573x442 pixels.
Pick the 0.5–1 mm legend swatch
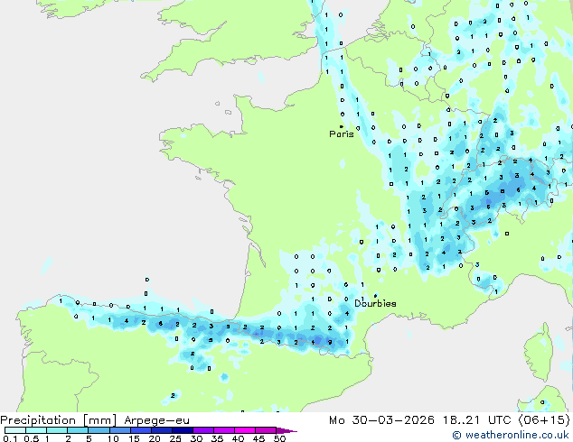[36, 430]
